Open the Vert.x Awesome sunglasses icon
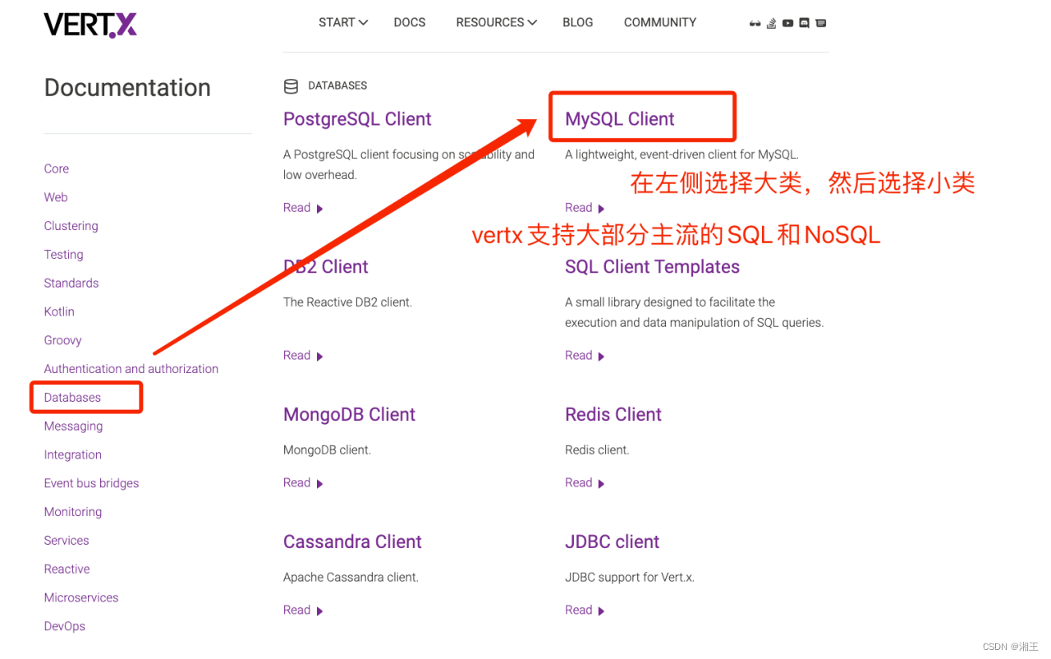1051x659 pixels. (755, 23)
